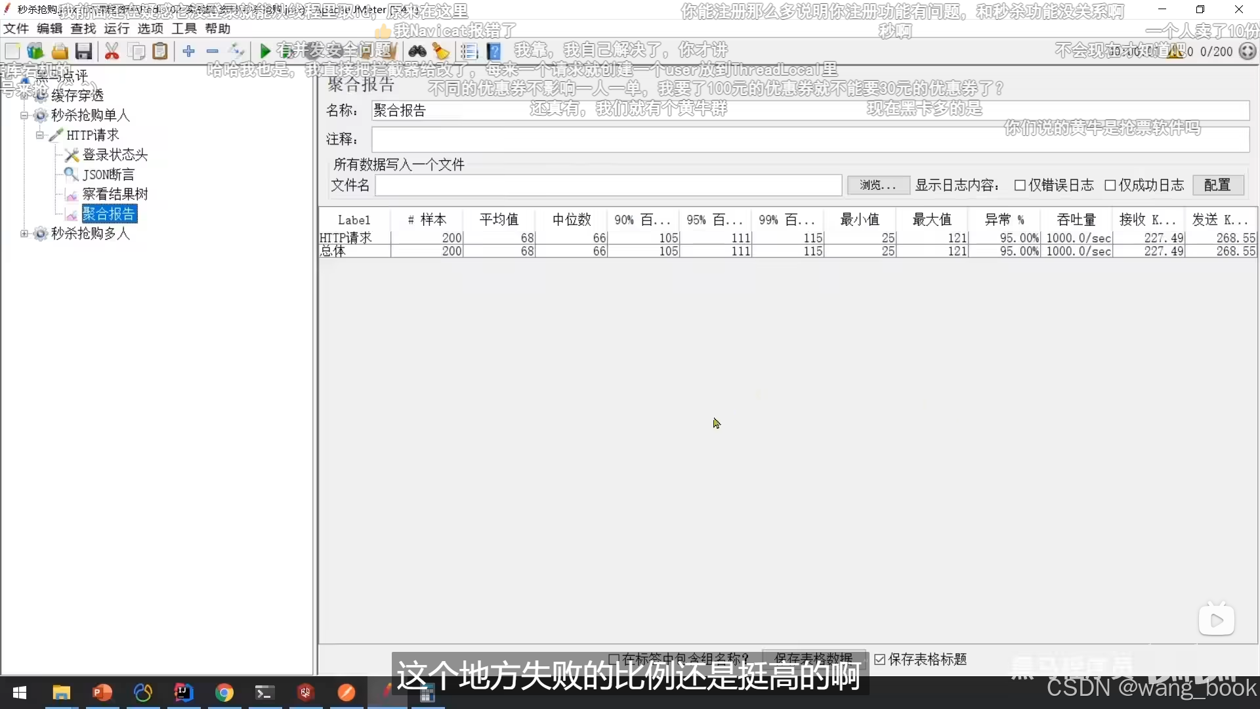The width and height of the screenshot is (1260, 709).
Task: Open the 编辑 menu
Action: click(x=50, y=29)
